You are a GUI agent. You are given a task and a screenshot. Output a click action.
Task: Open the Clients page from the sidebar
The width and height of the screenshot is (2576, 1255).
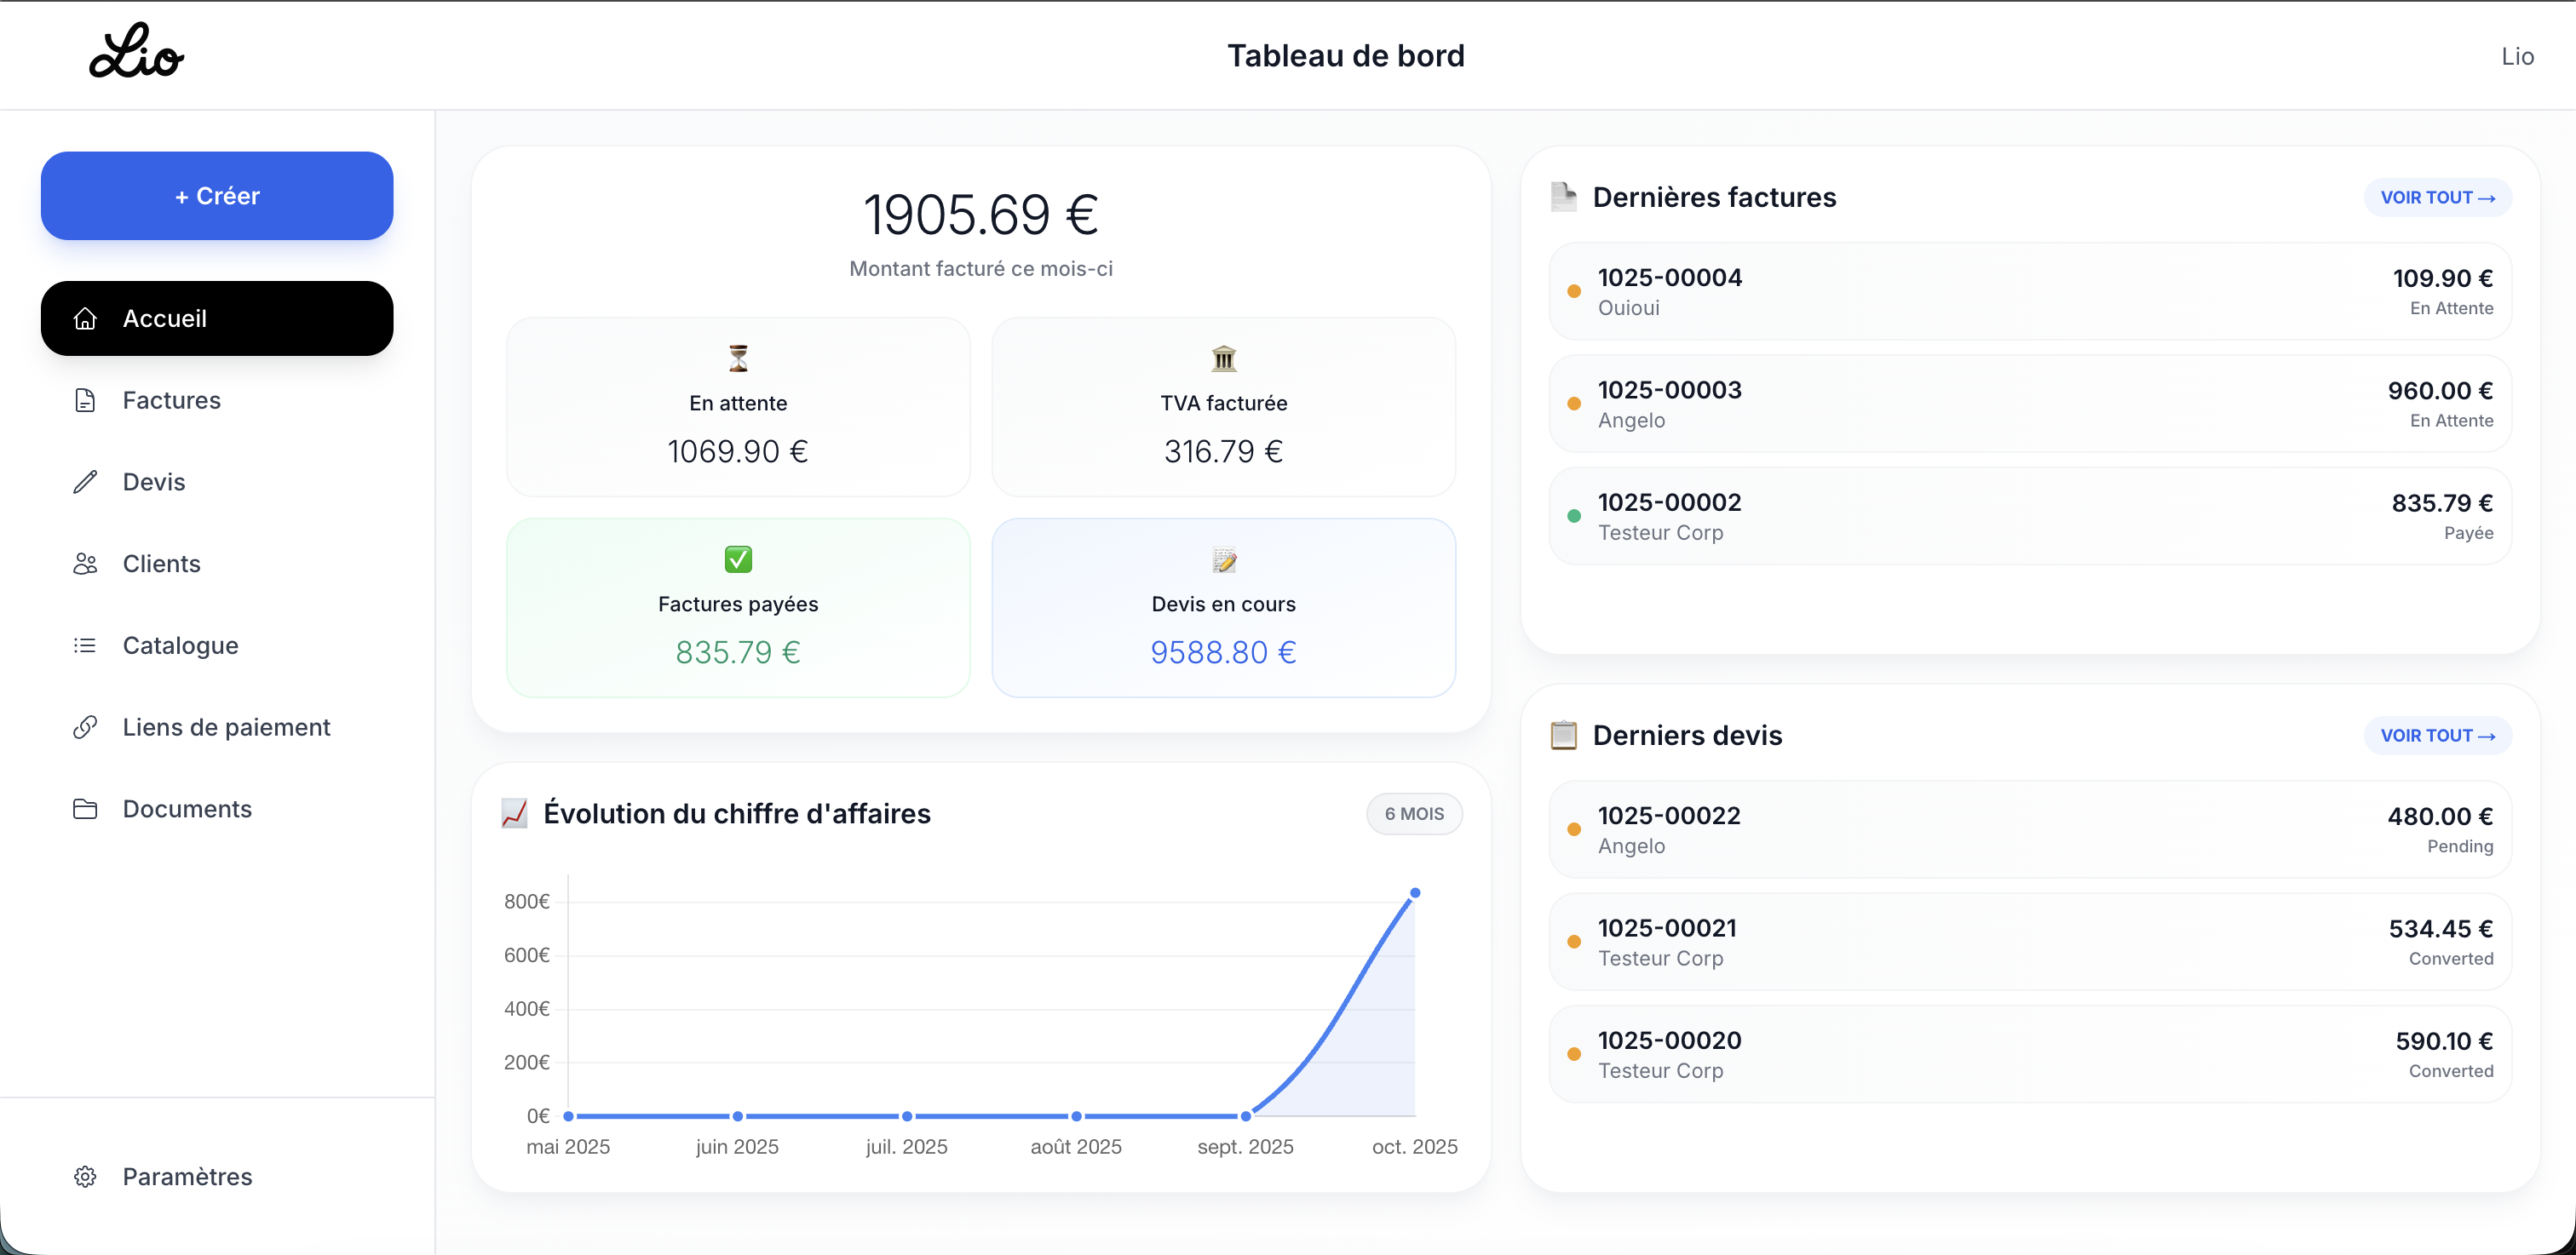point(162,564)
